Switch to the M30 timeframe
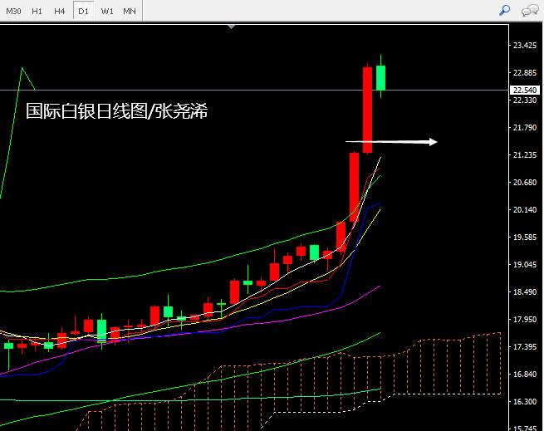The width and height of the screenshot is (544, 431). [x=13, y=11]
